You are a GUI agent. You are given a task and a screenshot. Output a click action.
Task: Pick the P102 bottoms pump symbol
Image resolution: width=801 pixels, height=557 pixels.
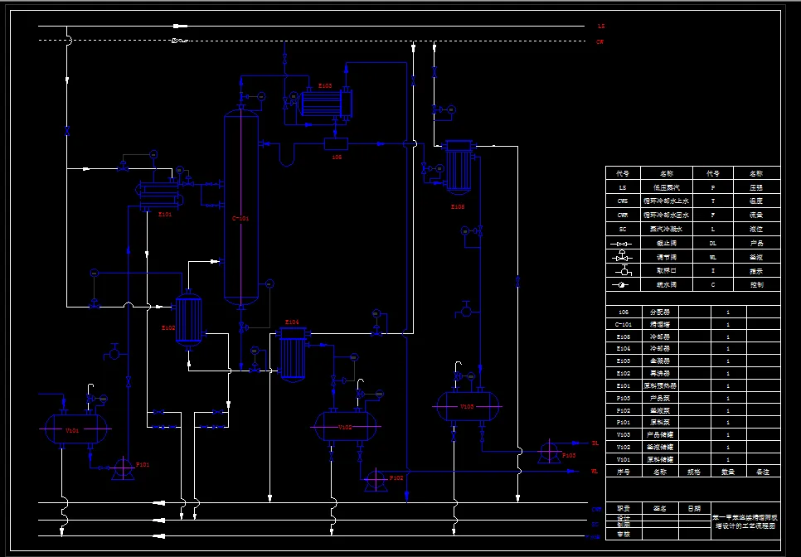click(x=376, y=481)
